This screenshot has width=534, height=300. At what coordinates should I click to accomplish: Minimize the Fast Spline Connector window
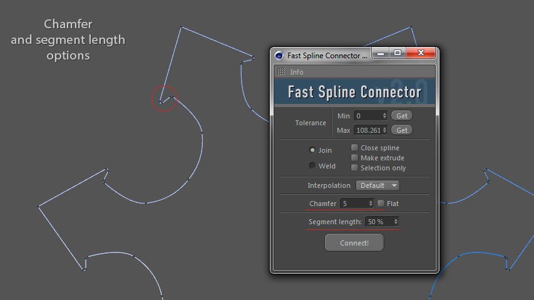381,53
